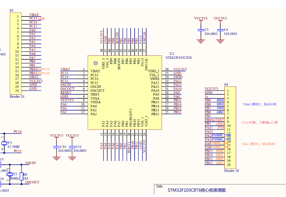
Task: Click the note TB6612模块1，驱动前轮
Action: [x=258, y=144]
